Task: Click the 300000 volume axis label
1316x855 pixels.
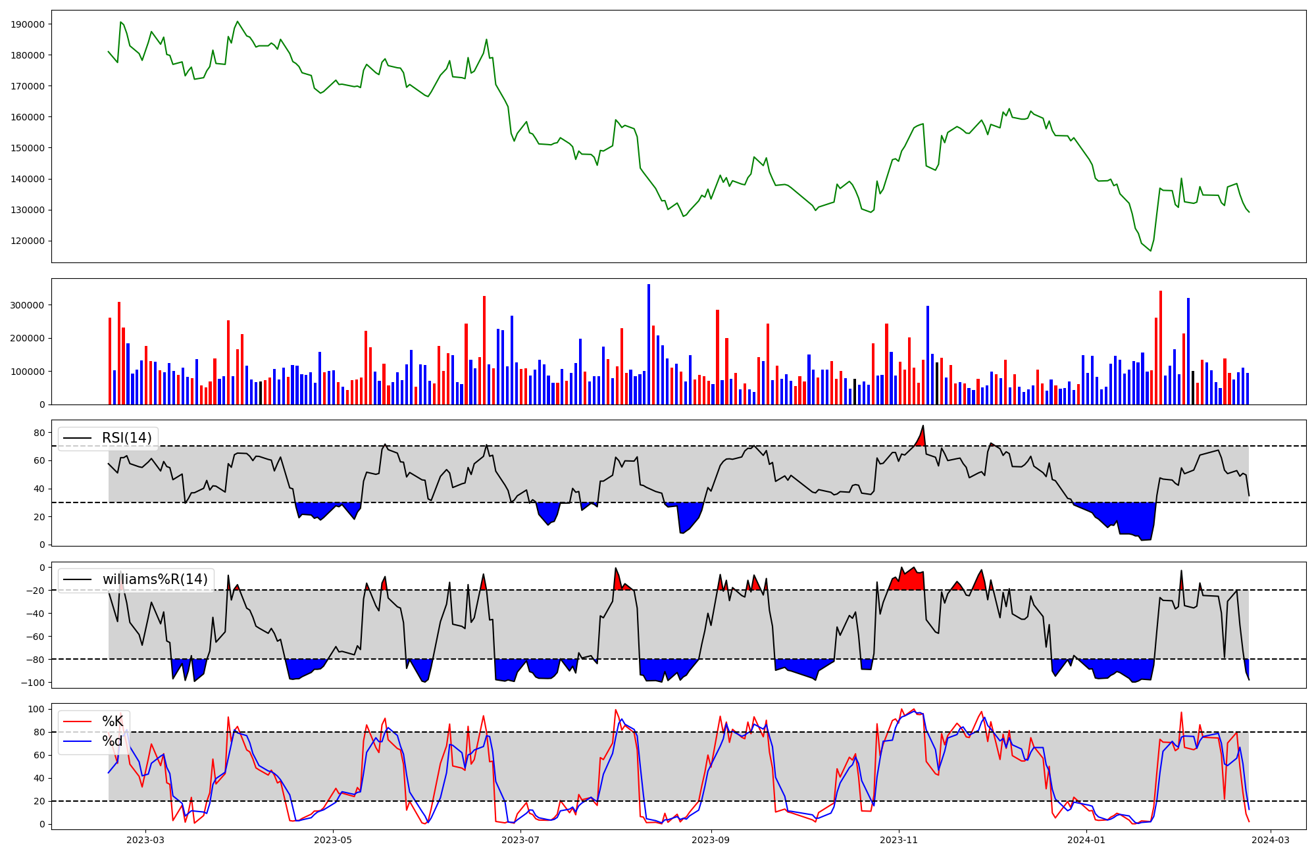Action: coord(28,305)
